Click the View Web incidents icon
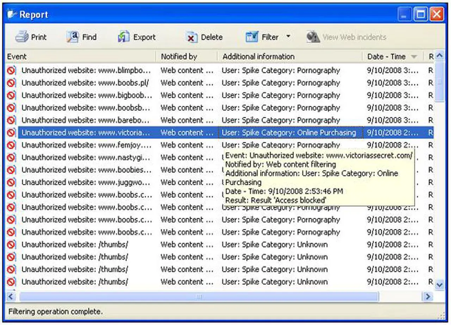The height and width of the screenshot is (325, 451). [313, 37]
